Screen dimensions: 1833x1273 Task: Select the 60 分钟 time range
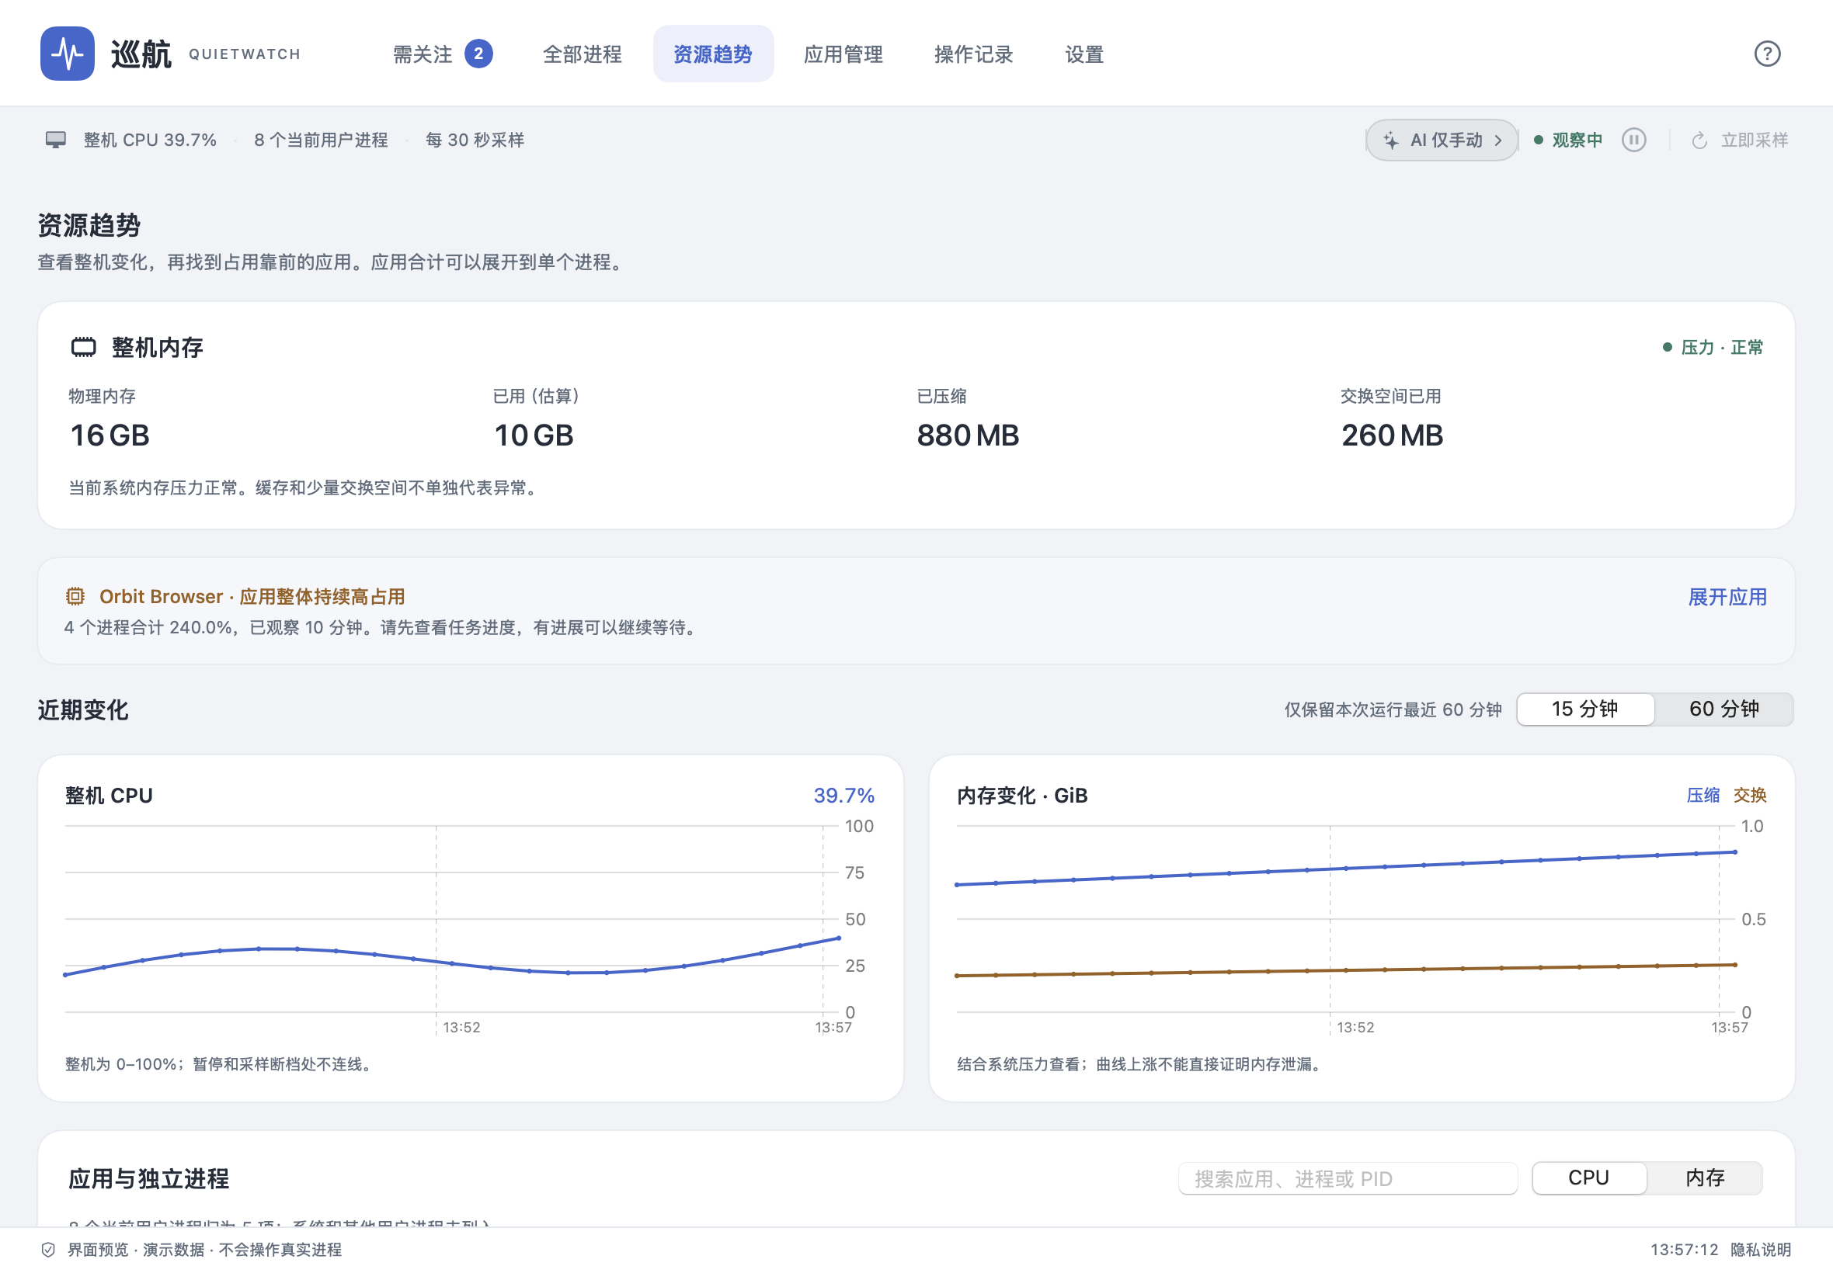1723,709
